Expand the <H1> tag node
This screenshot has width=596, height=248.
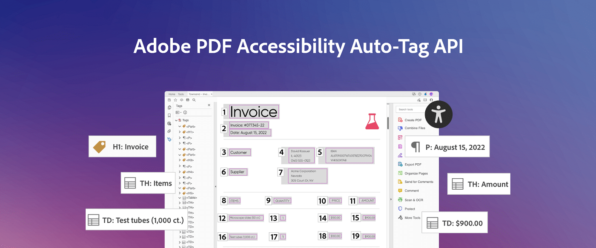180,132
